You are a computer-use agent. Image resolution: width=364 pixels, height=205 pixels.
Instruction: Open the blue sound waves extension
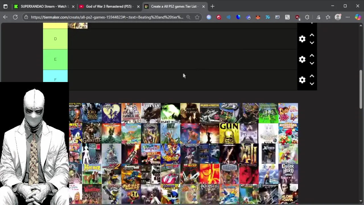pos(228,17)
